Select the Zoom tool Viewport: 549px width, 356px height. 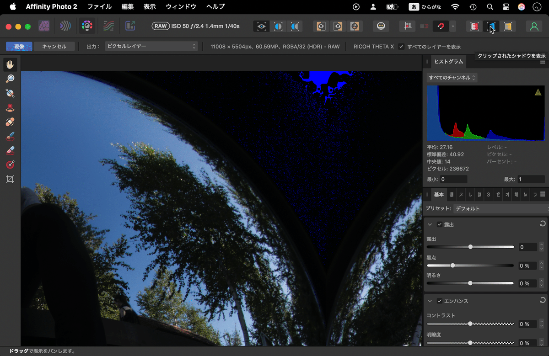pos(10,78)
